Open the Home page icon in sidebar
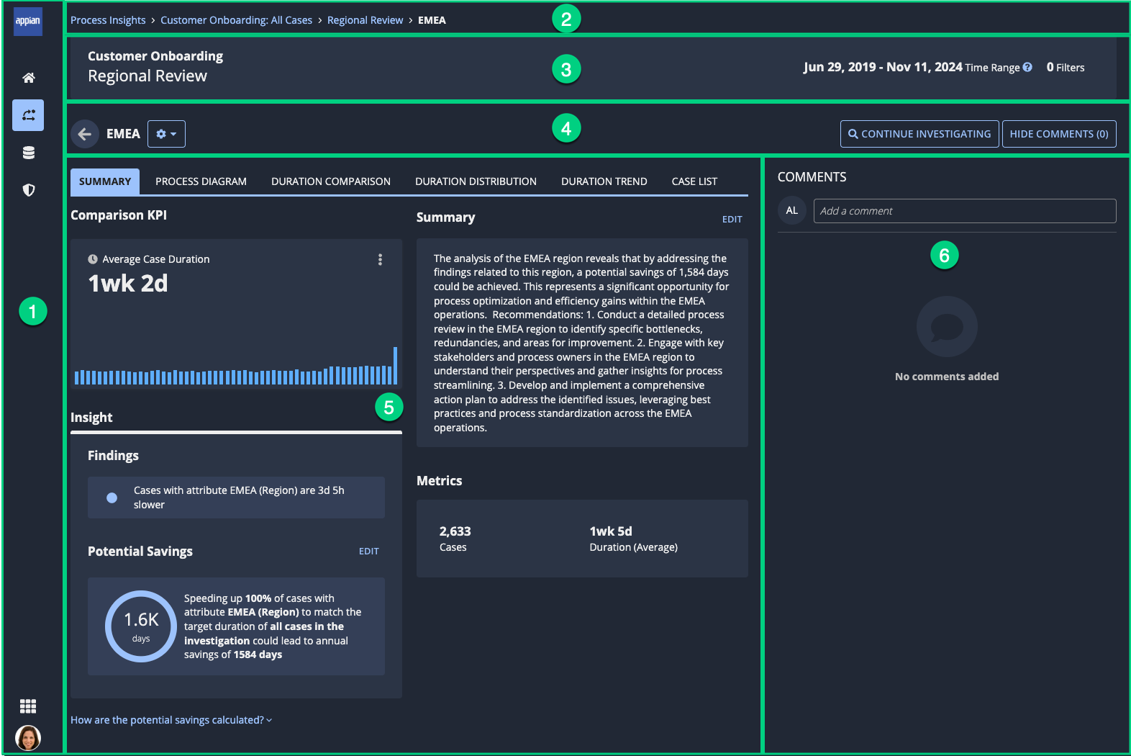The image size is (1131, 756). click(29, 78)
